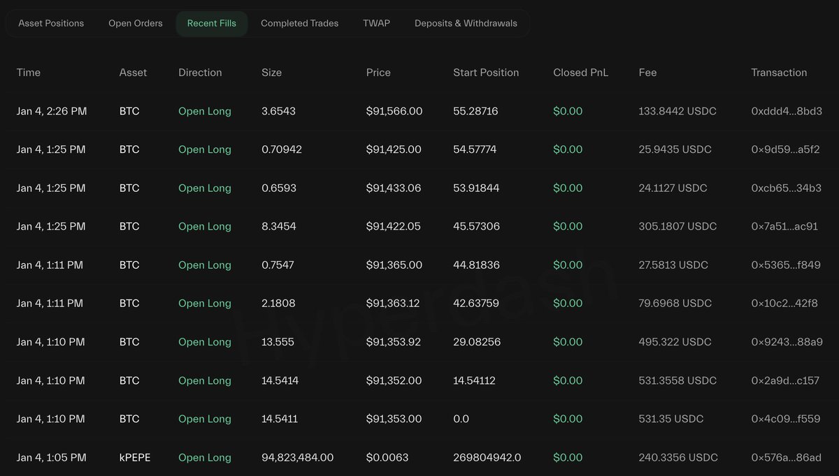The height and width of the screenshot is (476, 839).
Task: Click transaction hash 0x10c2...42f8
Action: (x=784, y=303)
